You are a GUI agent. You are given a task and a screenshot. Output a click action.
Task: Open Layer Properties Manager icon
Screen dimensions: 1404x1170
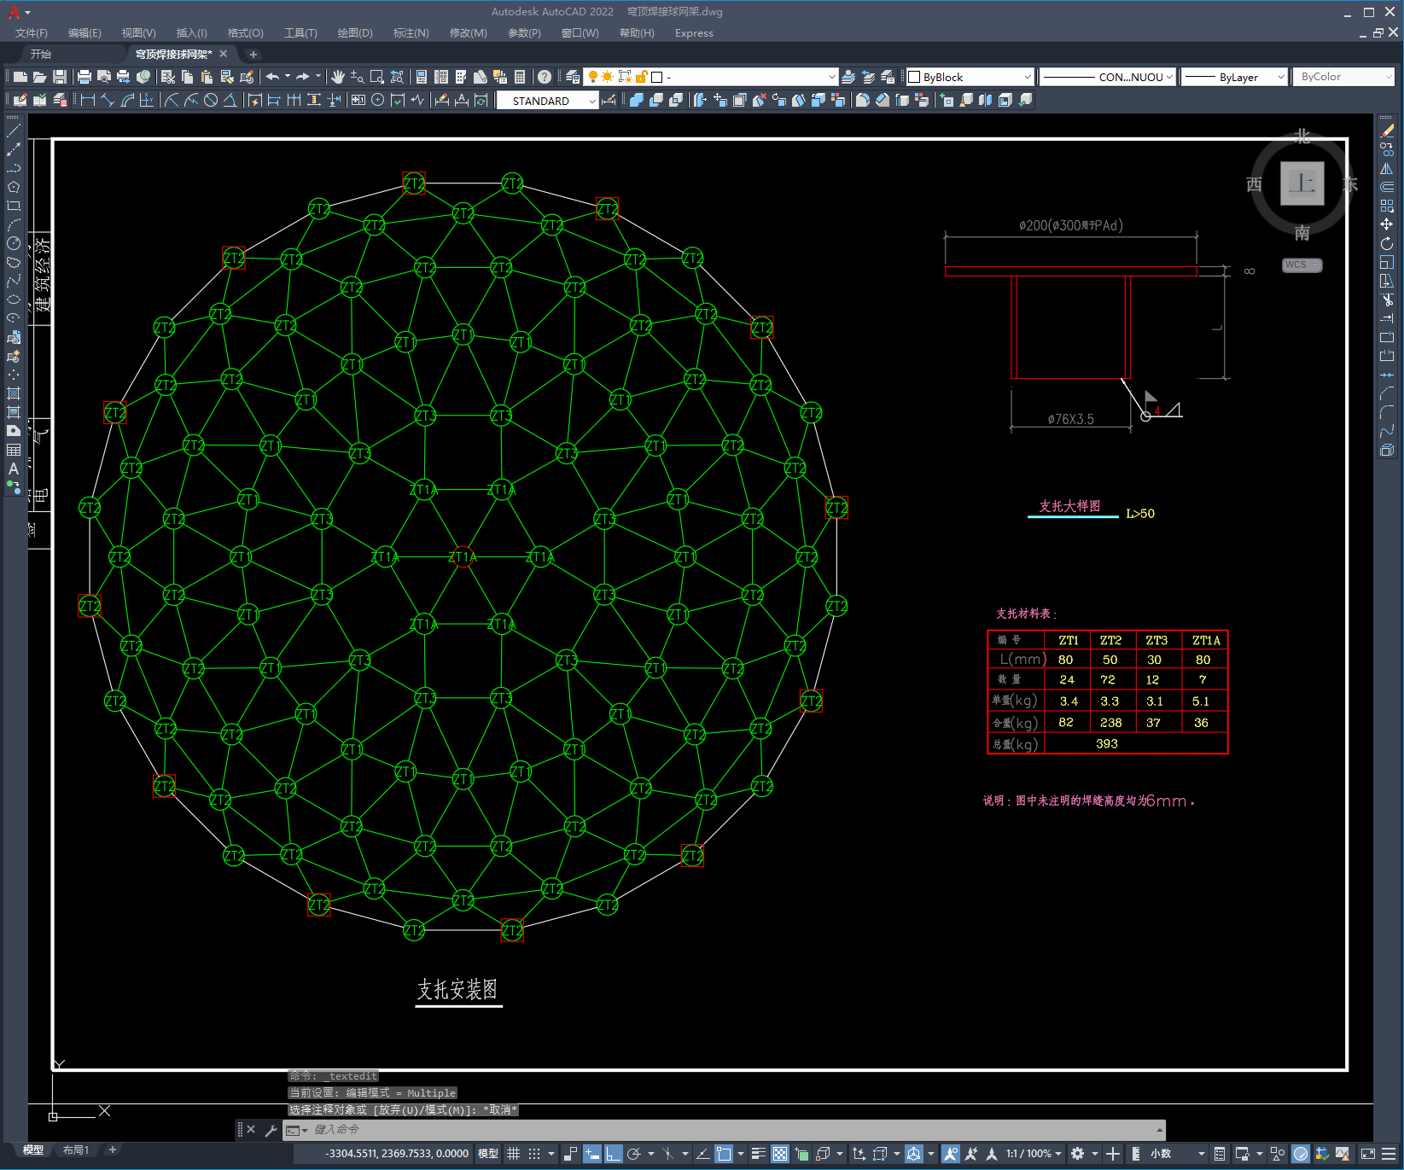tap(573, 77)
